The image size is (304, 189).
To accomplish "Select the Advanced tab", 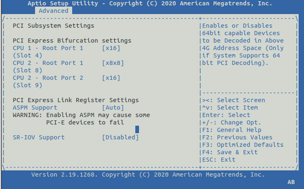I will [x=54, y=11].
